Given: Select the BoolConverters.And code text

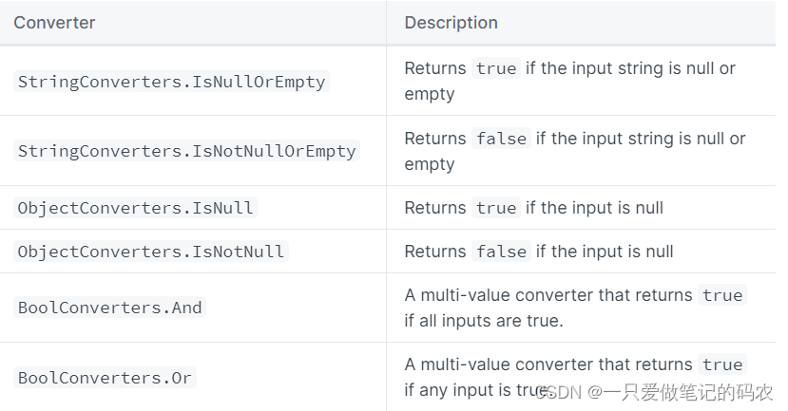Looking at the screenshot, I should click(110, 308).
